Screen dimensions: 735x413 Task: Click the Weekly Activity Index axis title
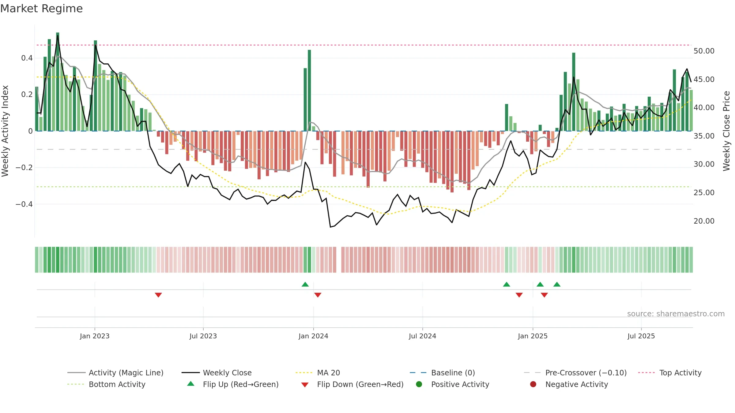pos(5,131)
